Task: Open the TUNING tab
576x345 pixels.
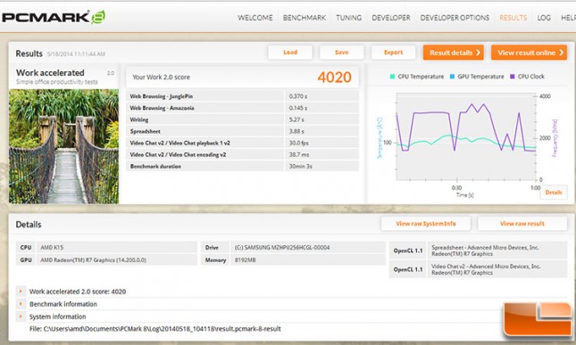Action: tap(348, 18)
